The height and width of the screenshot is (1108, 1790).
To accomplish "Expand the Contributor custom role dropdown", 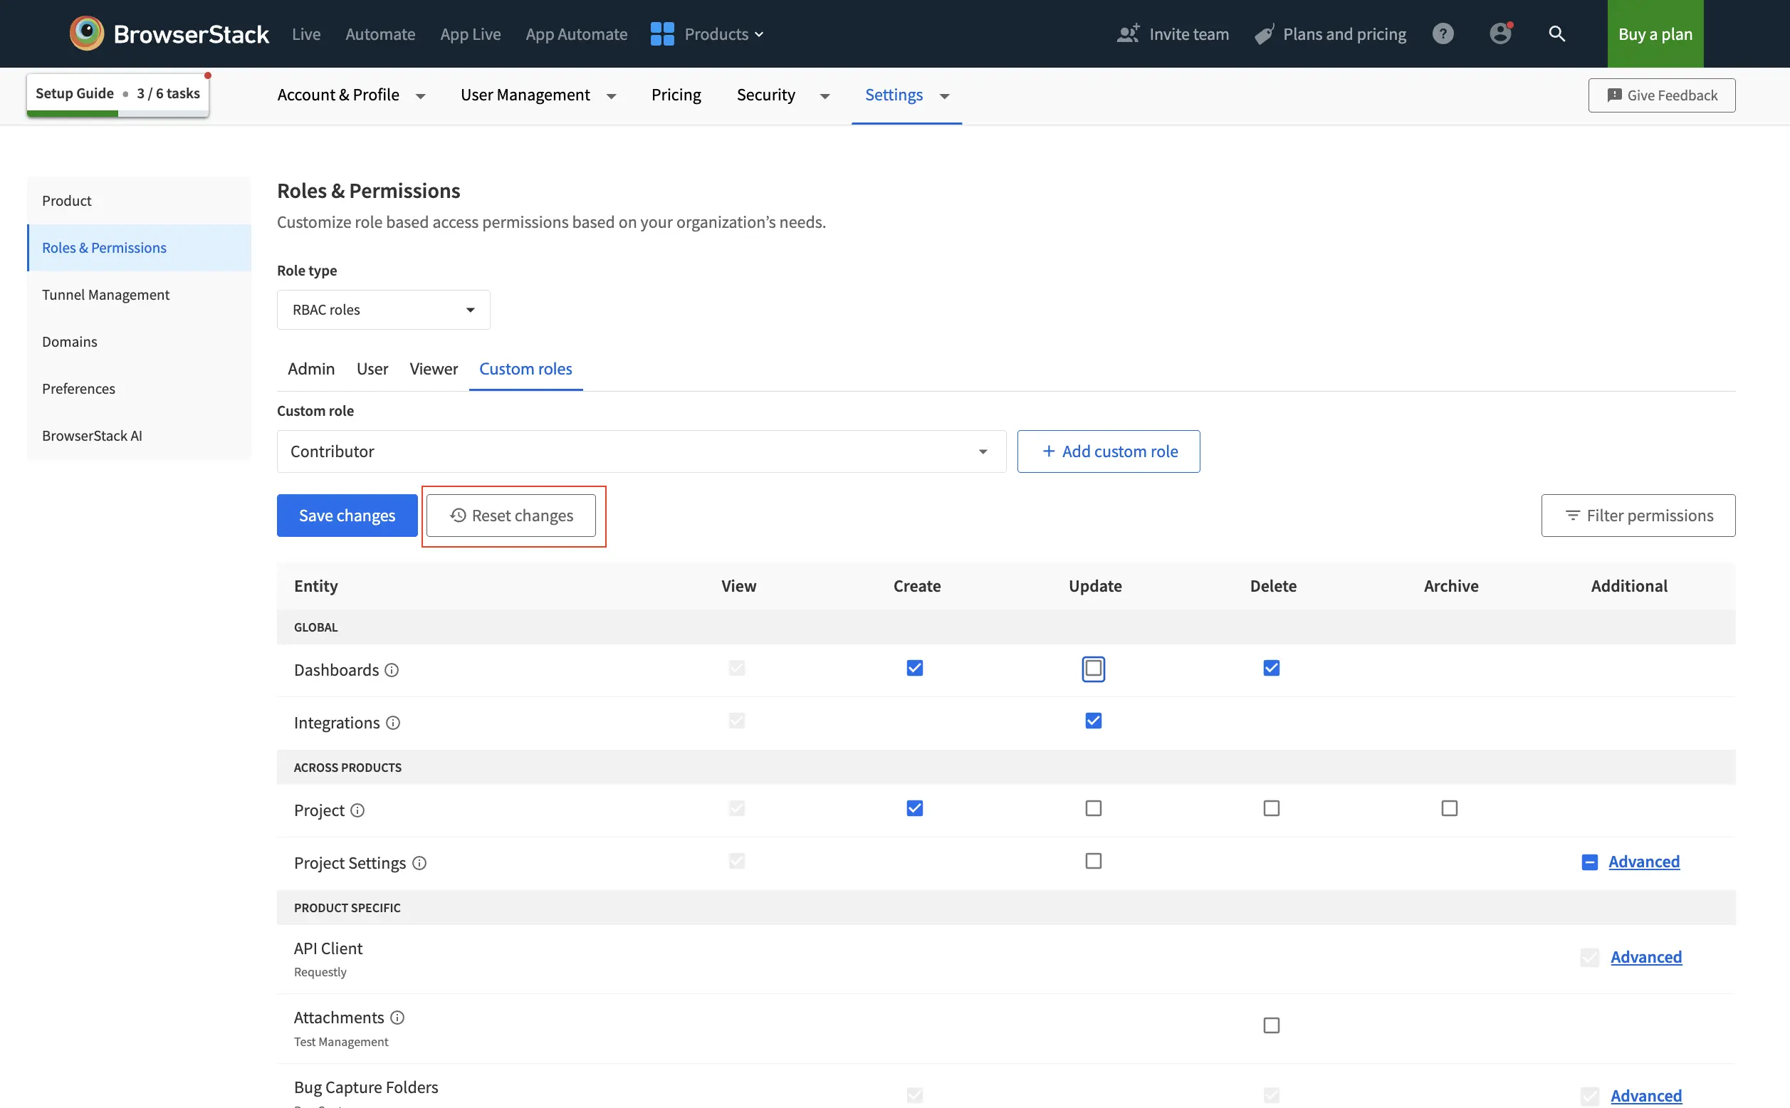I will coord(640,451).
